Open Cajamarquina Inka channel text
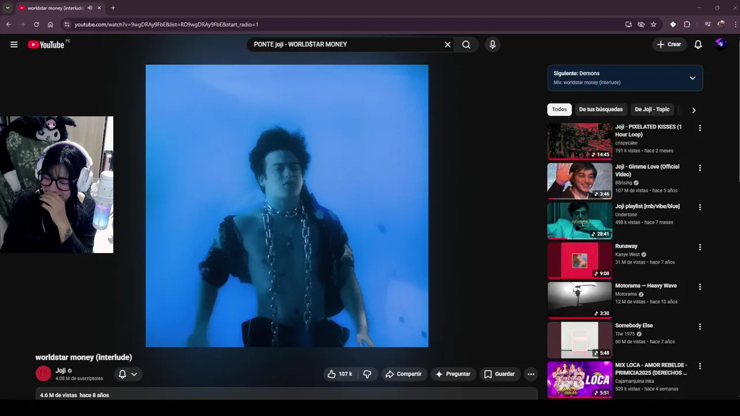 [635, 381]
